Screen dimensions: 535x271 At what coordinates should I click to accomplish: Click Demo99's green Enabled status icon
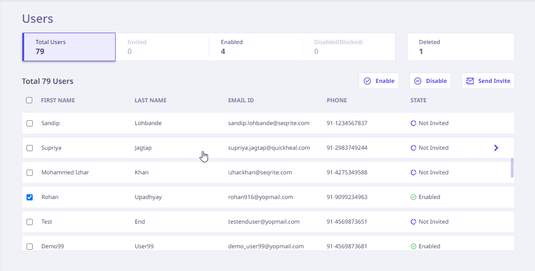point(413,246)
